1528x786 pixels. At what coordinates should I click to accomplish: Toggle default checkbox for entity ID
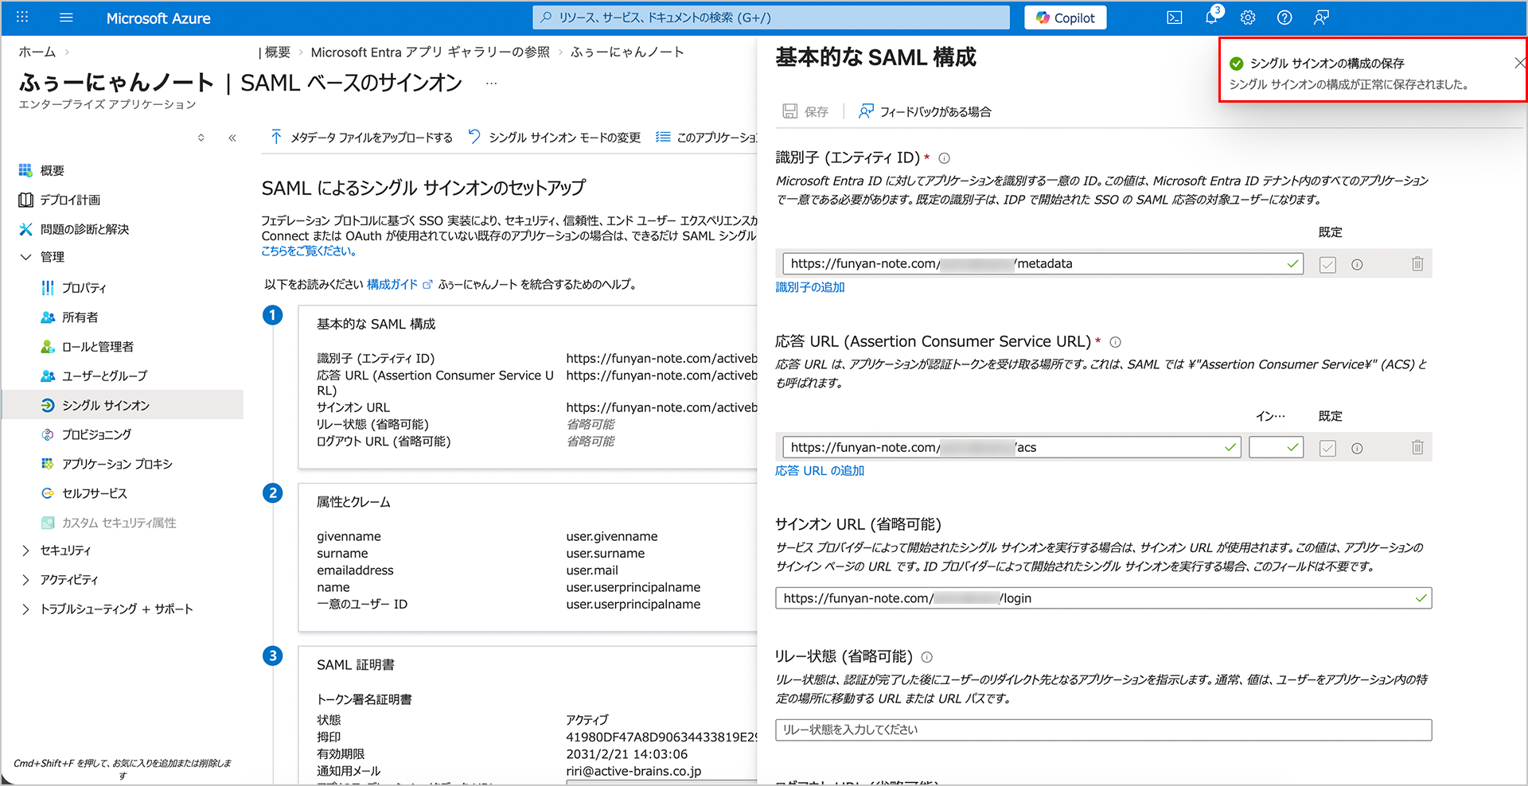point(1327,265)
